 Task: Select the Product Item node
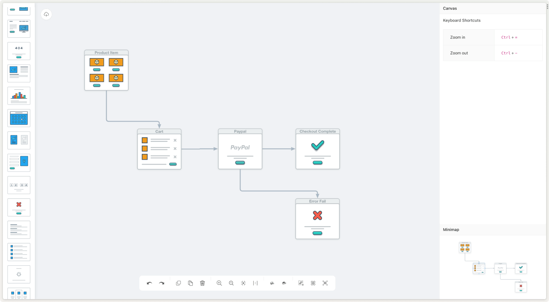click(106, 71)
